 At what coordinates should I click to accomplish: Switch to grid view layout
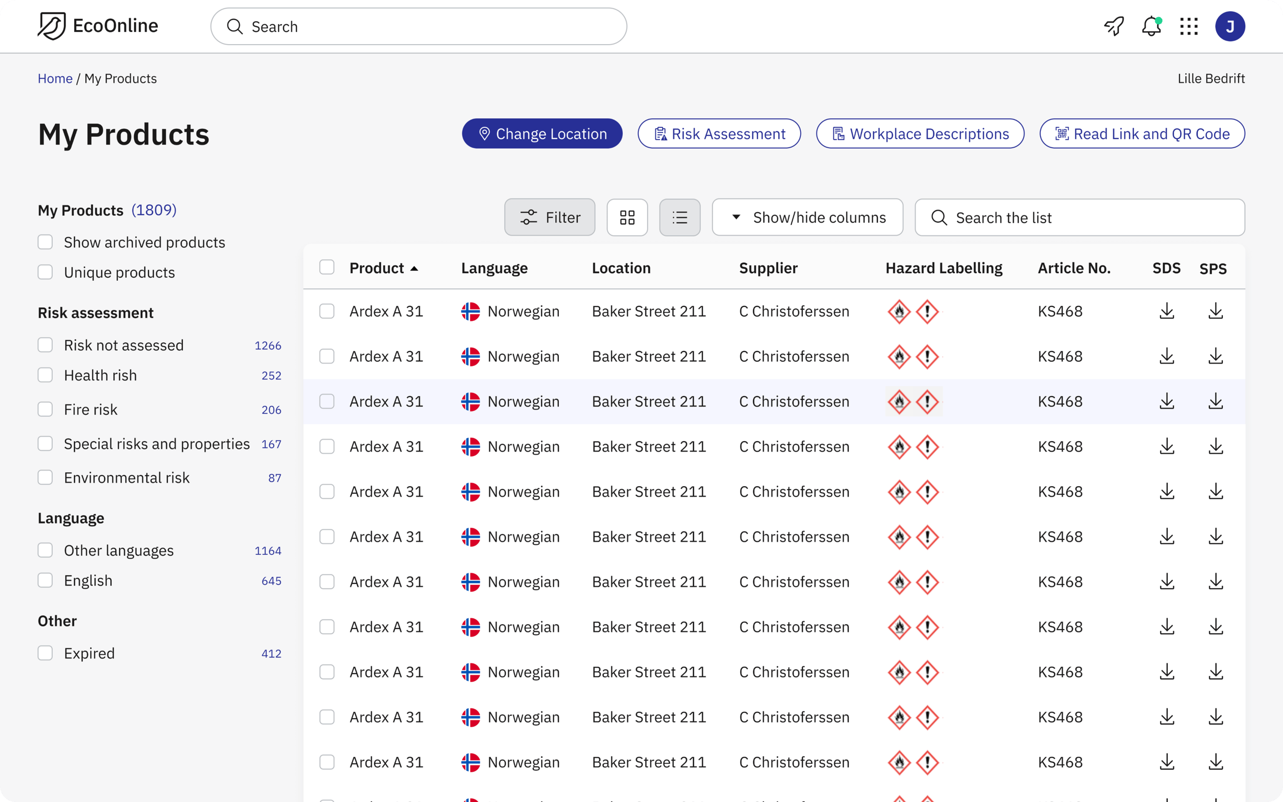(627, 218)
